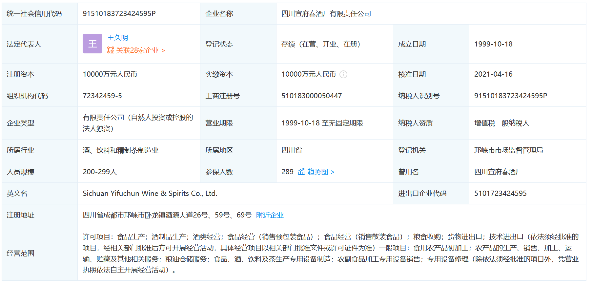Select organization code 72342459-5
Image resolution: width=592 pixels, height=282 pixels.
coord(102,96)
